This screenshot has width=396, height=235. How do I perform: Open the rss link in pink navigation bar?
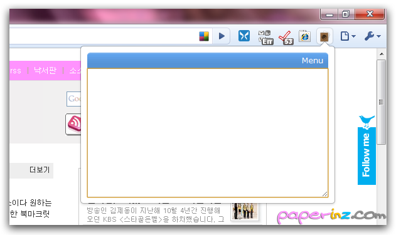pos(16,71)
